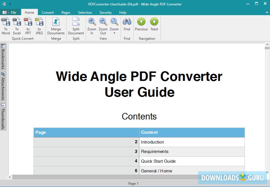The height and width of the screenshot is (187, 270).
Task: Toggle the Bookmarks side panel
Action: coord(3,57)
